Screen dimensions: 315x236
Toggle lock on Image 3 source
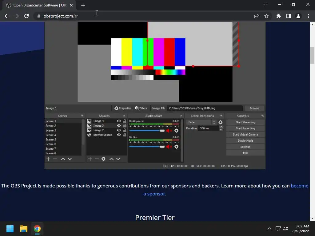(125, 126)
